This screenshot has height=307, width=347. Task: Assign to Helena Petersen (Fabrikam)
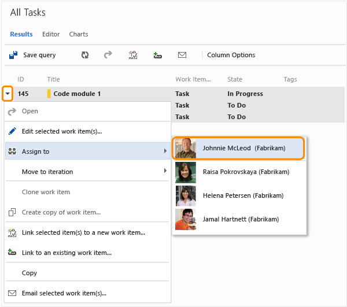[239, 195]
